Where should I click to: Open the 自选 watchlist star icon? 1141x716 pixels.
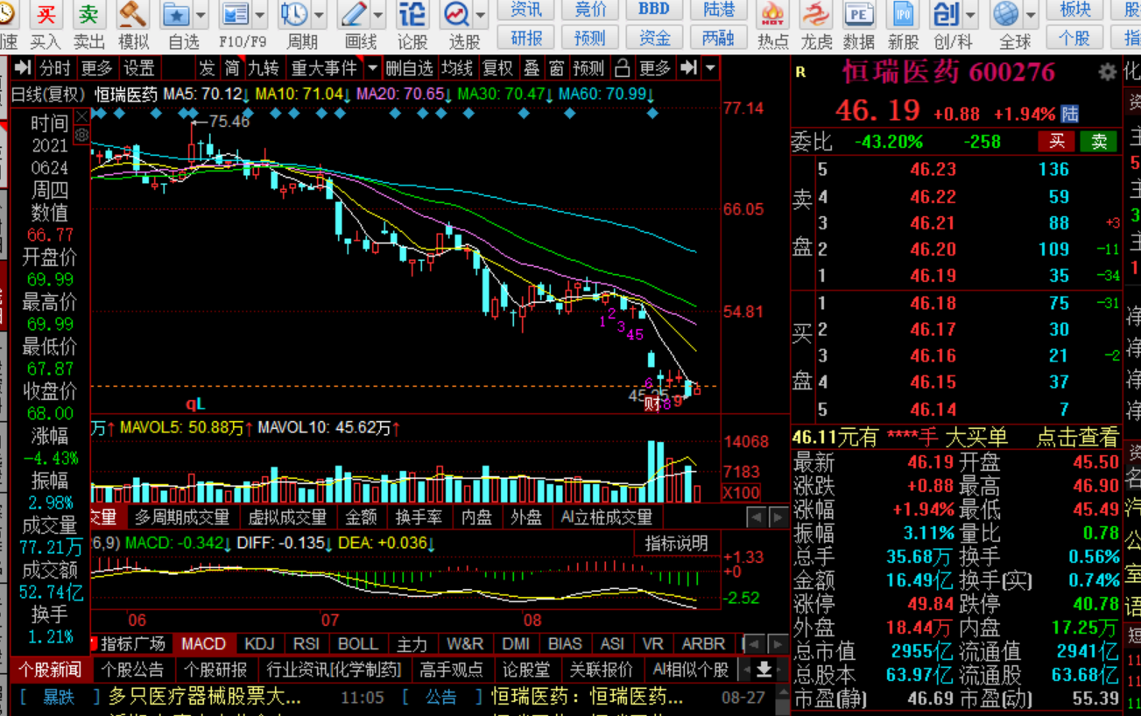177,15
